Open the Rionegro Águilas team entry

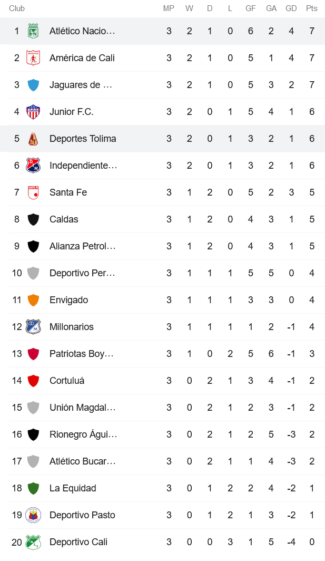(x=83, y=434)
